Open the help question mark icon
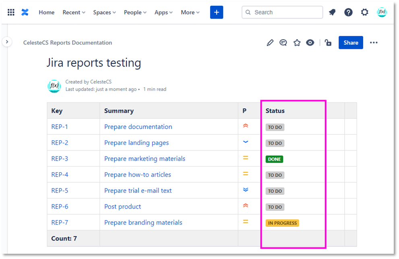This screenshot has height=259, width=399. 348,12
